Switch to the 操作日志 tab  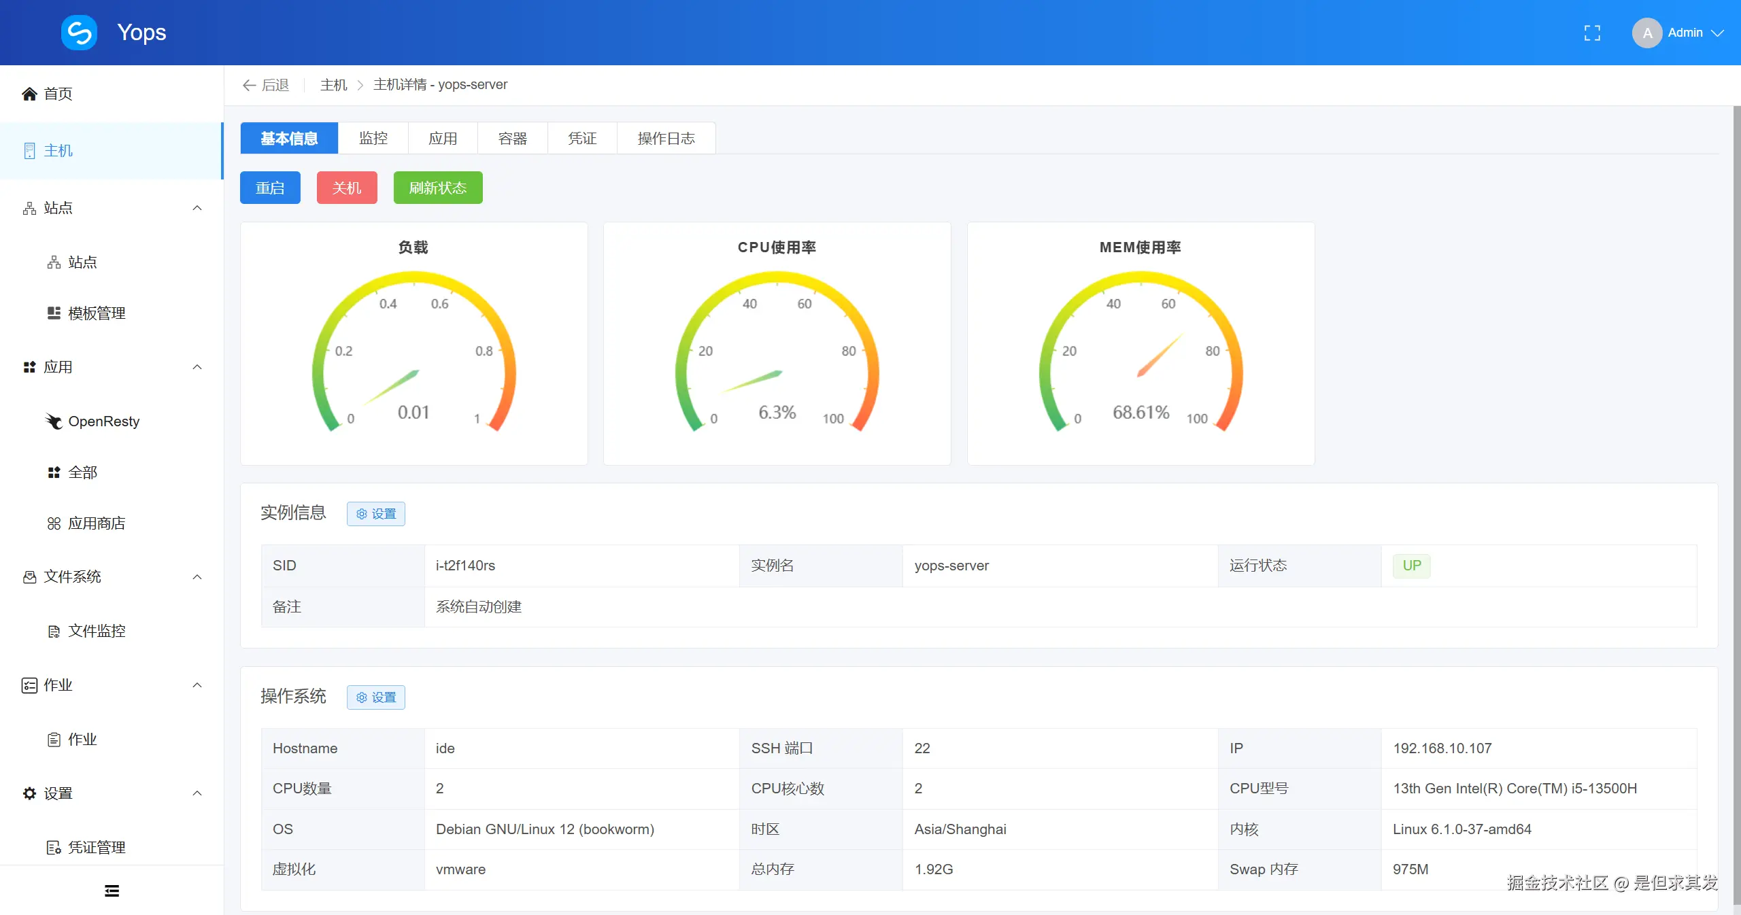pos(666,139)
